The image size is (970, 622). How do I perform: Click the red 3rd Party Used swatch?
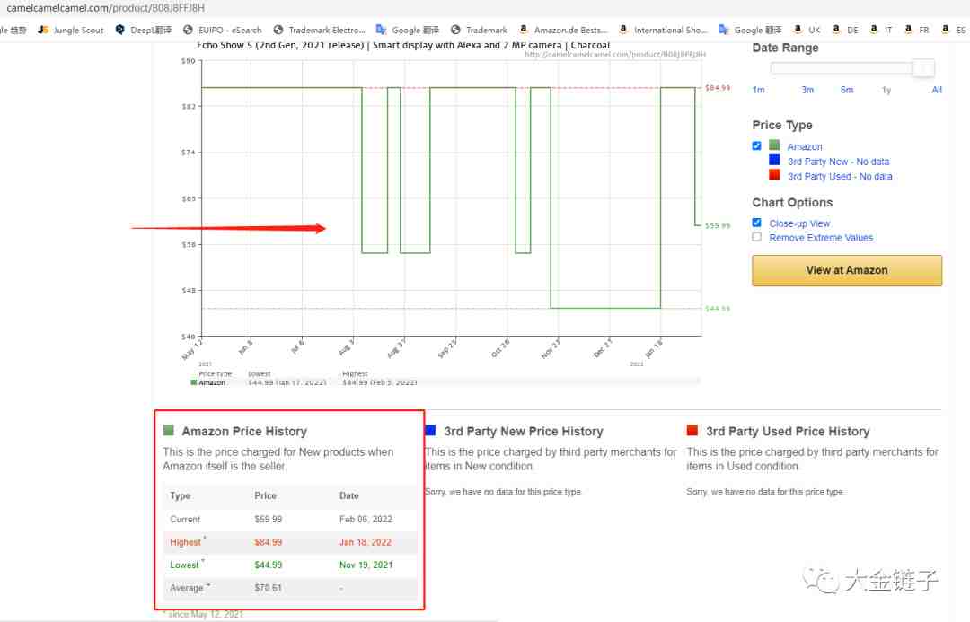[x=774, y=175]
